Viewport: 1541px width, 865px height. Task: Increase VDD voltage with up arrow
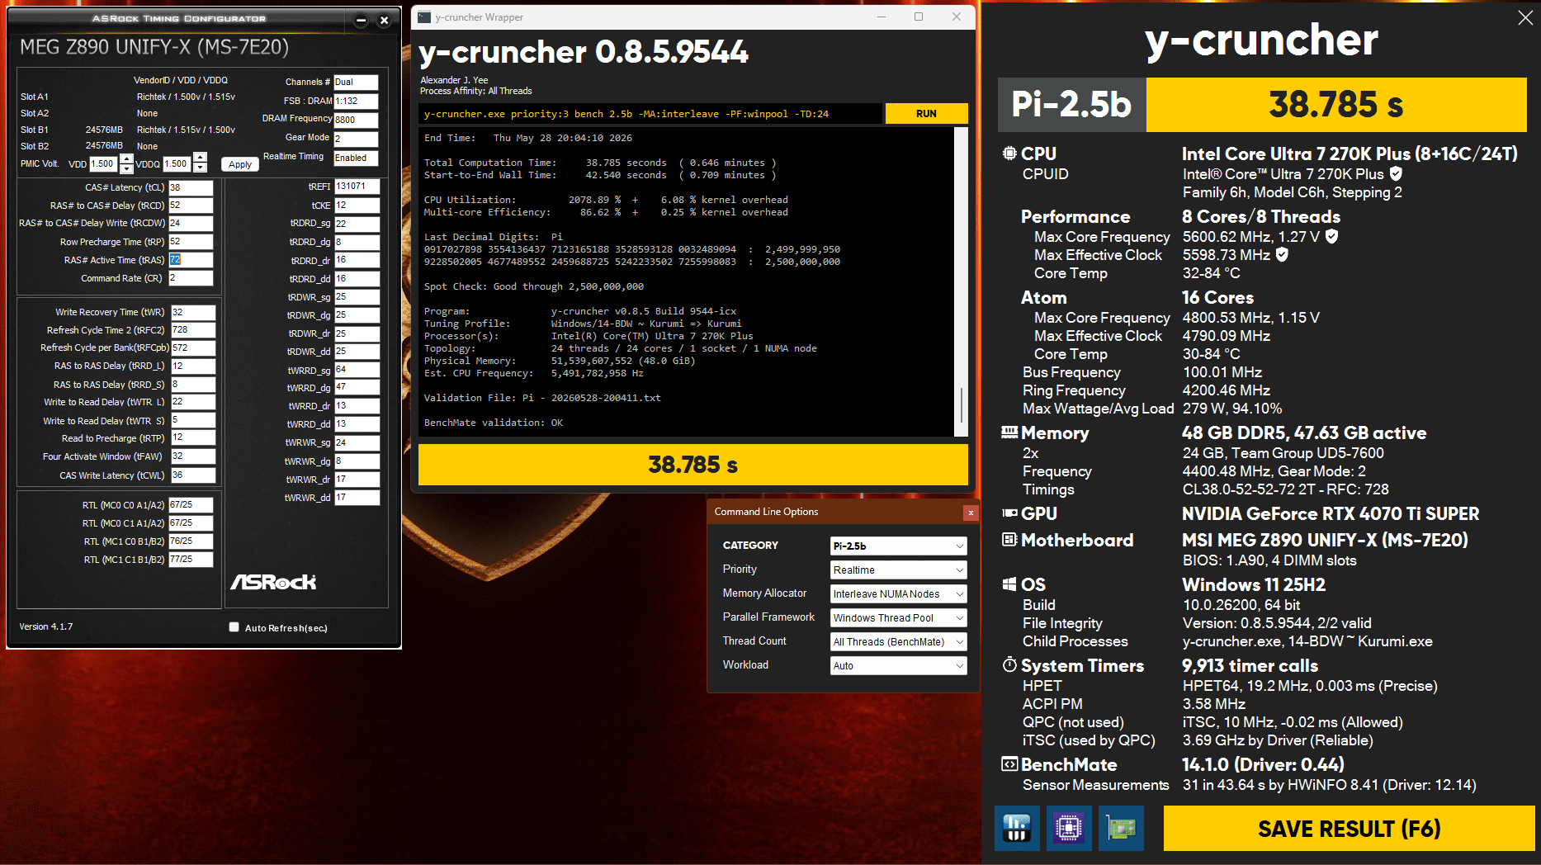coord(126,158)
